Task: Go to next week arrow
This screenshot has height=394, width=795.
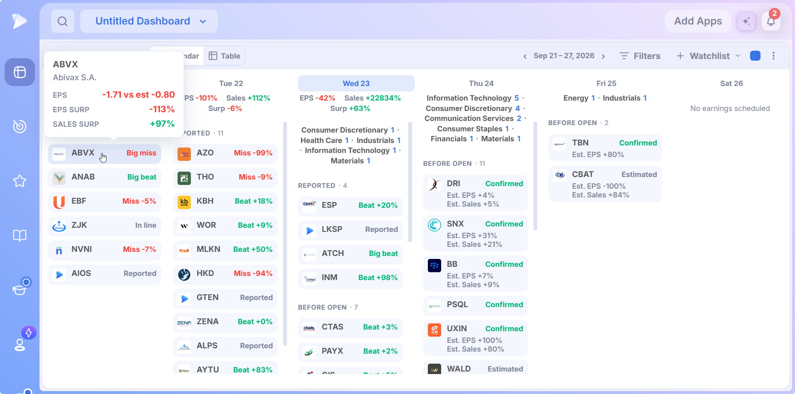Action: 603,56
